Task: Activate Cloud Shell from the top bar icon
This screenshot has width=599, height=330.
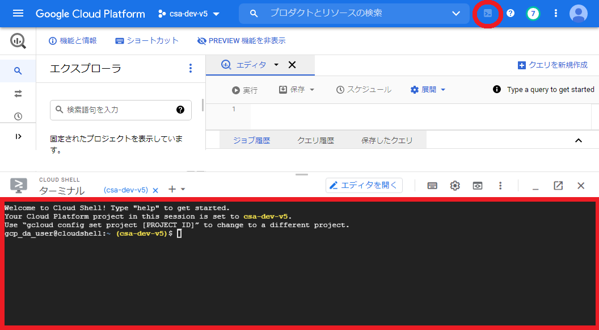Action: click(487, 13)
